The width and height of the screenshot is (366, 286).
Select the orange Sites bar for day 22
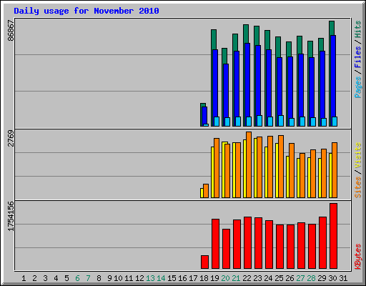249,164
